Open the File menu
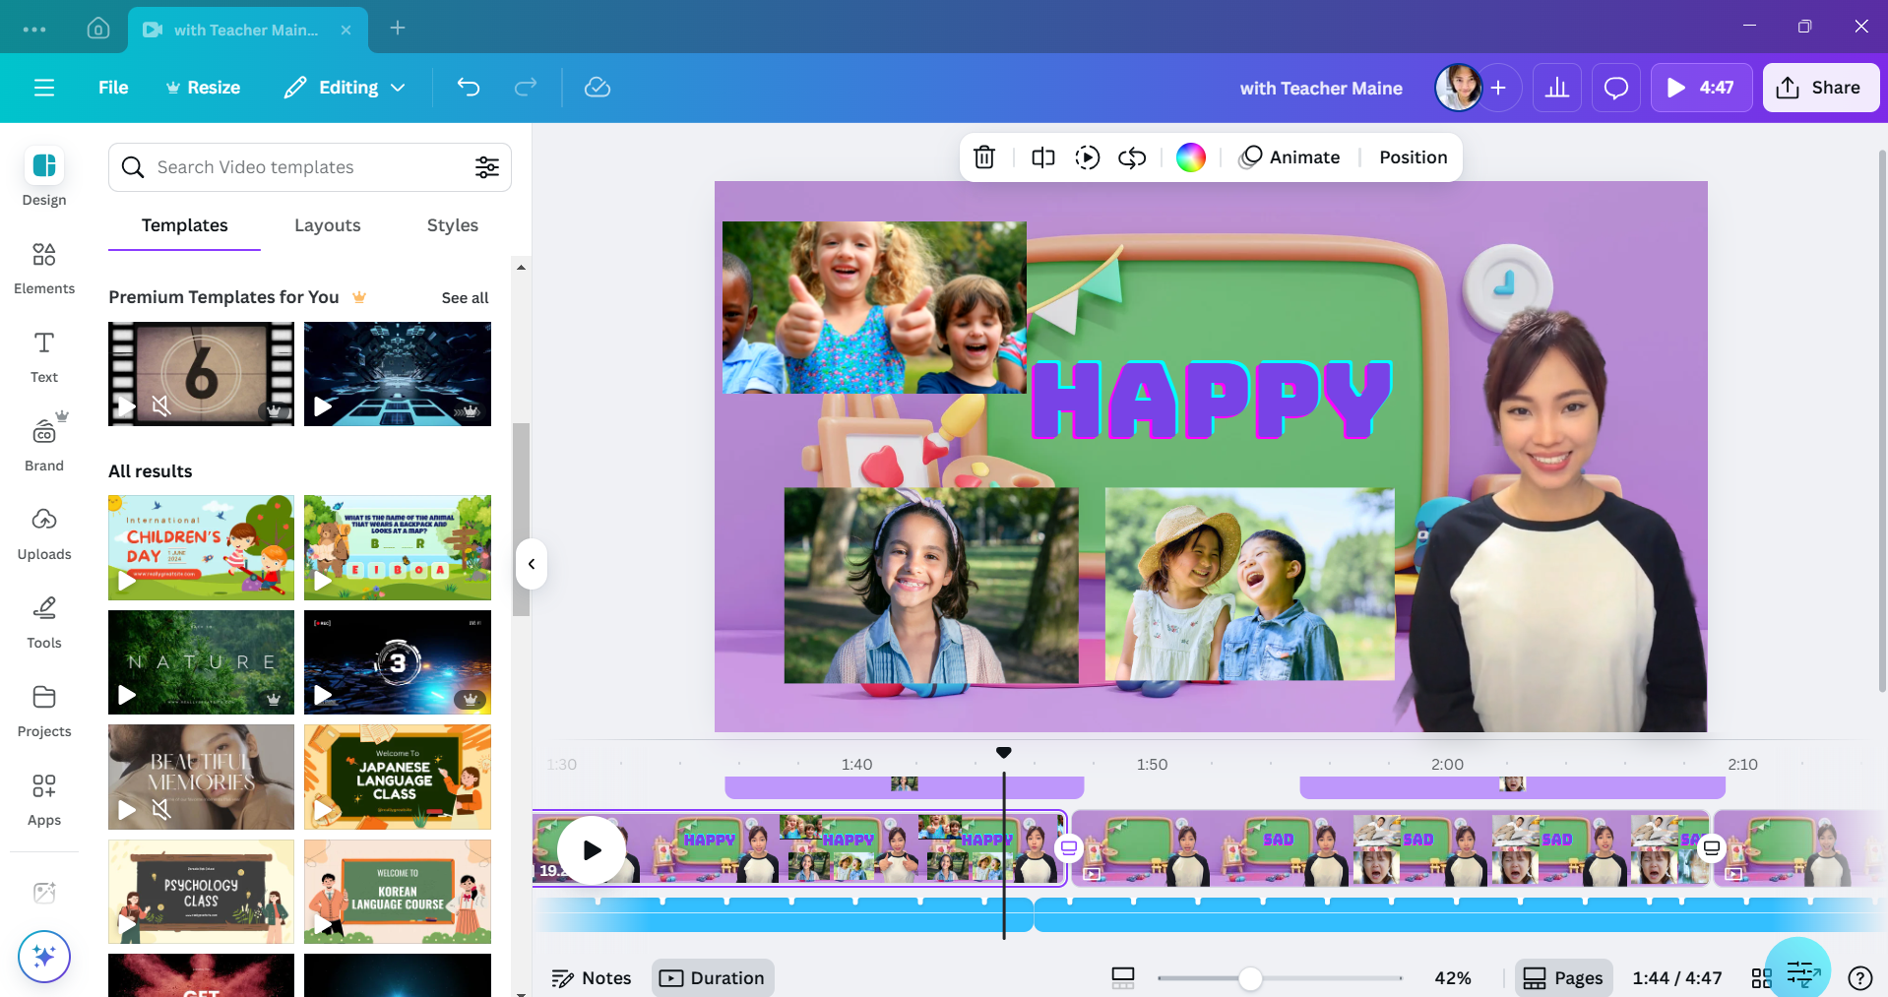This screenshot has width=1888, height=997. [x=113, y=88]
